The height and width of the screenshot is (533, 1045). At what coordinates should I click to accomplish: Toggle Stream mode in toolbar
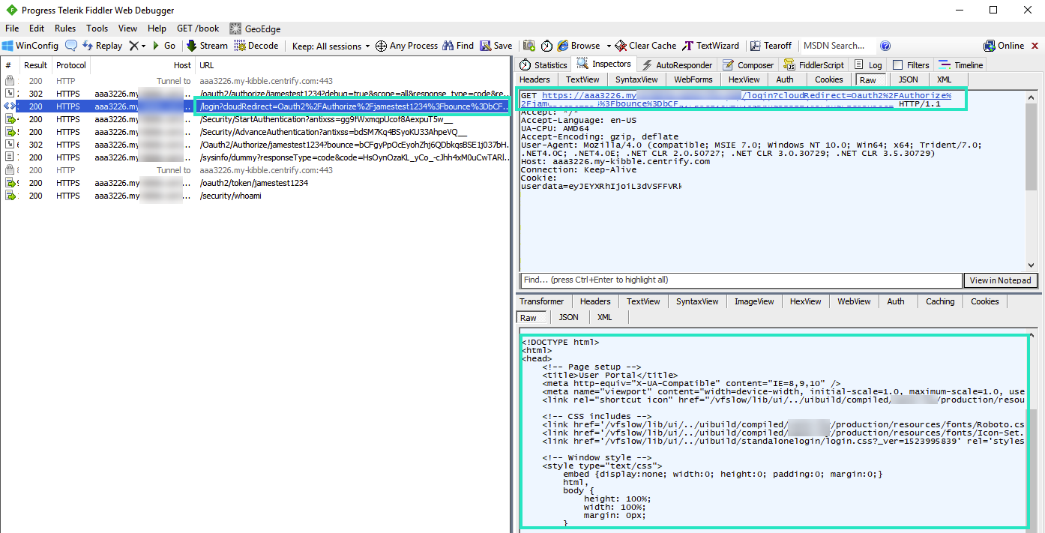pos(207,46)
